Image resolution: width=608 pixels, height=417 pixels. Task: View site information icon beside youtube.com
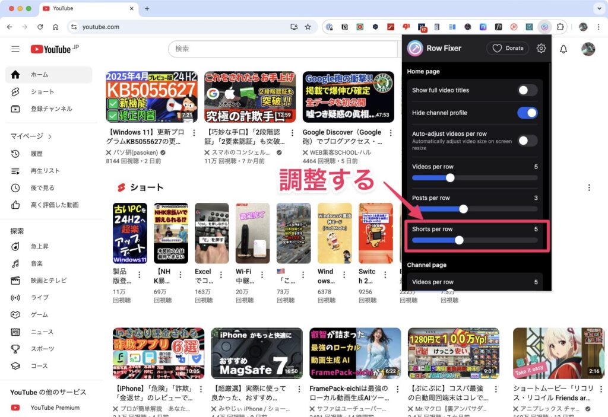coord(74,27)
